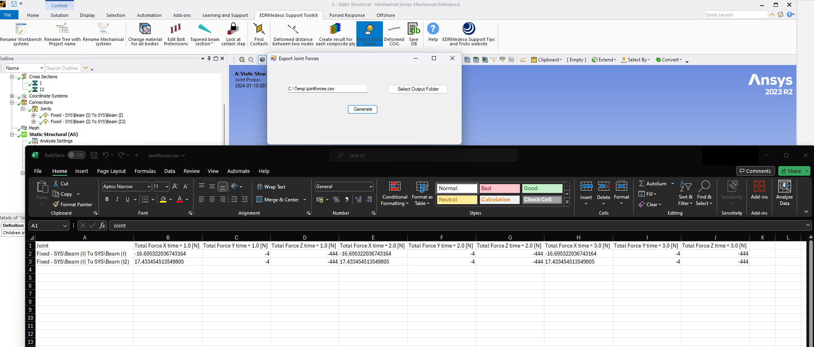Screen dimensions: 814x347
Task: Toggle Excel AutoSave switch
Action: [x=76, y=155]
